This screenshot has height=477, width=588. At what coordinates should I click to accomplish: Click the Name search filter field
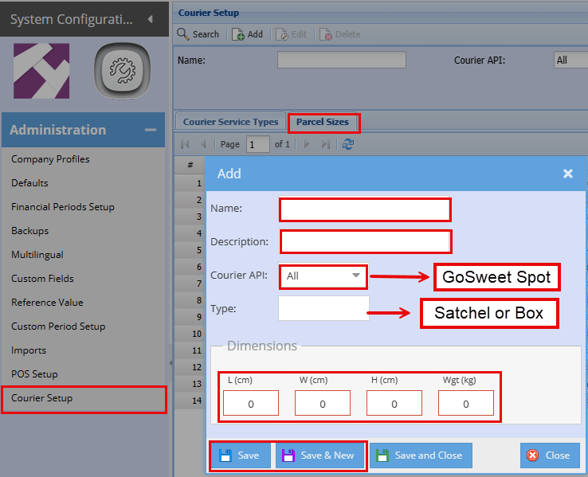pos(342,60)
